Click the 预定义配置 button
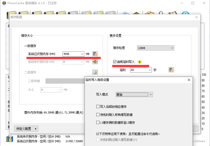Image resolution: width=210 pixels, height=146 pixels. tap(26, 129)
